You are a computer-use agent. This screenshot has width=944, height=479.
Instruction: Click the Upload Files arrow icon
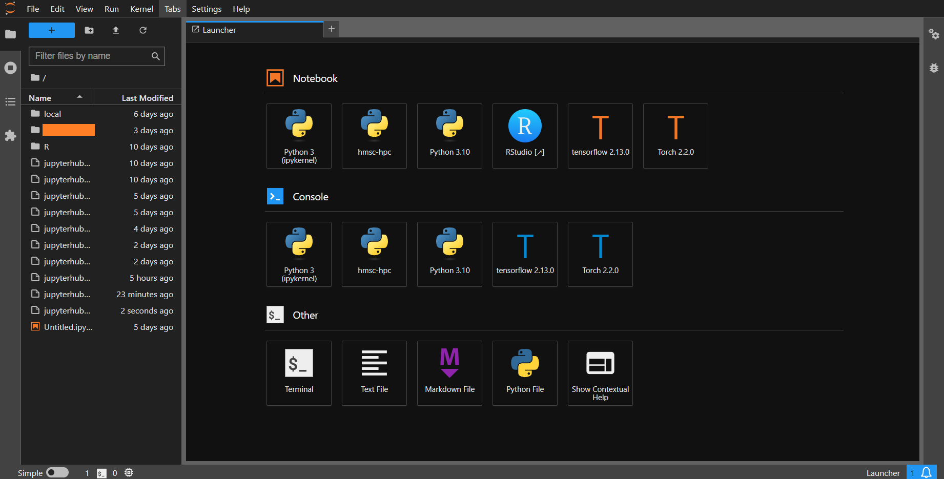[x=116, y=30]
